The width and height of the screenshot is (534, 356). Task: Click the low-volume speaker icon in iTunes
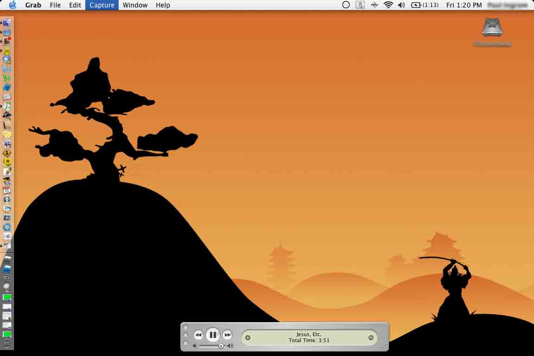195,346
